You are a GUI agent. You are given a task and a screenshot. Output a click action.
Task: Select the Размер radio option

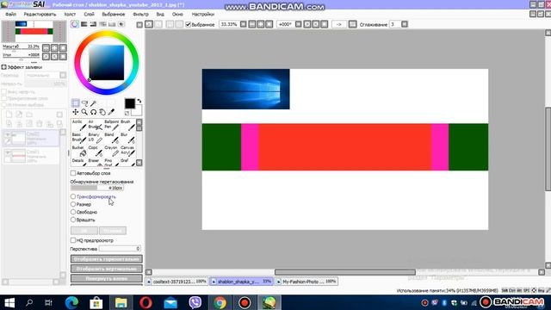(73, 204)
